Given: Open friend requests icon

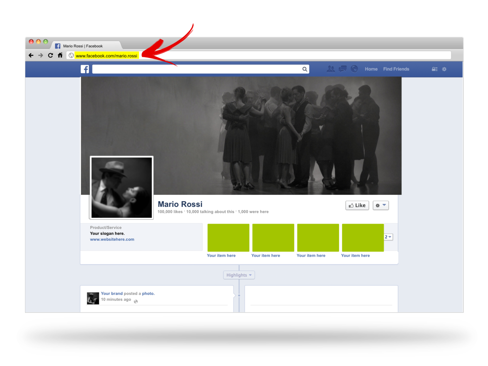Looking at the screenshot, I should click(331, 69).
